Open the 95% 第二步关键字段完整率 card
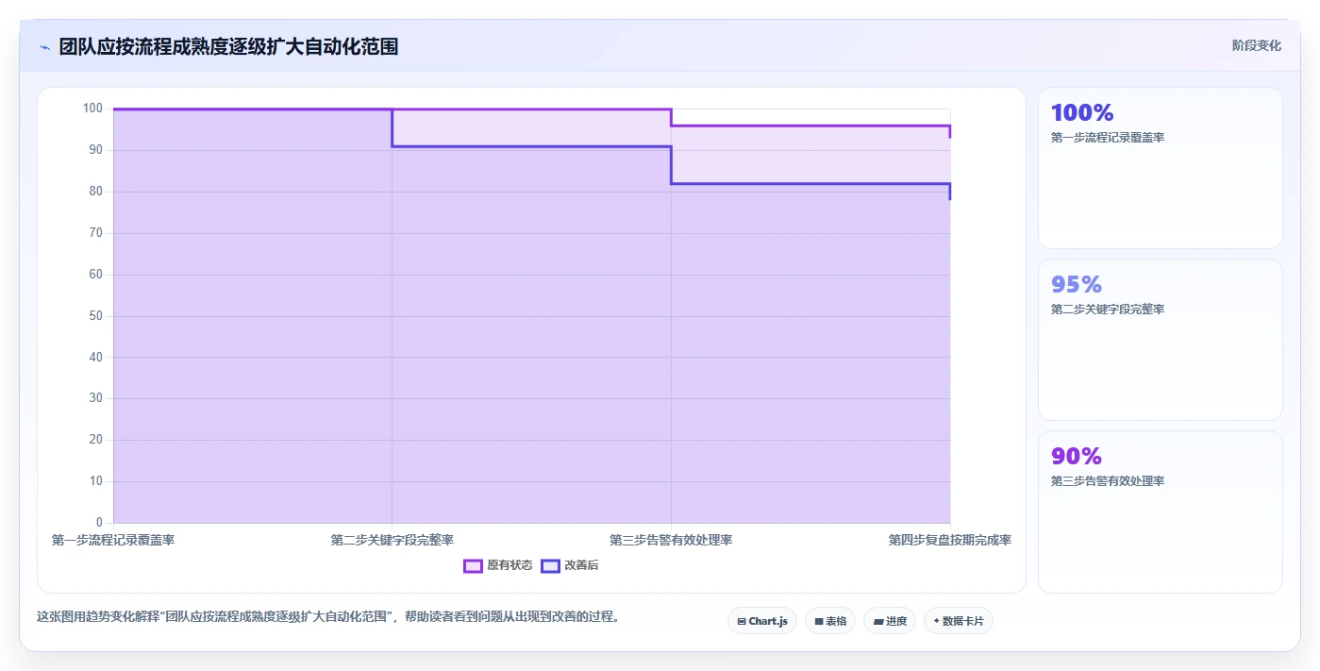Screen dimensions: 1320x671 pos(1161,340)
